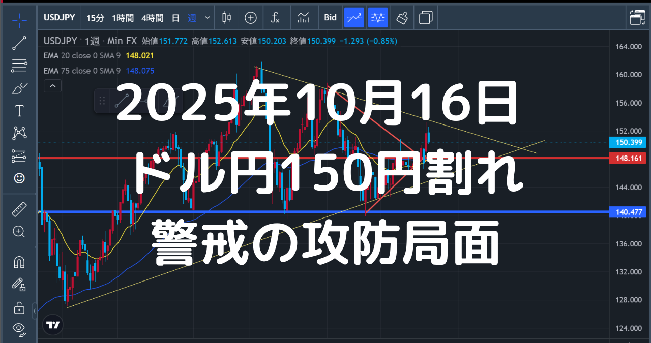This screenshot has width=651, height=343.
Task: Activate the zoom in tool
Action: [19, 232]
